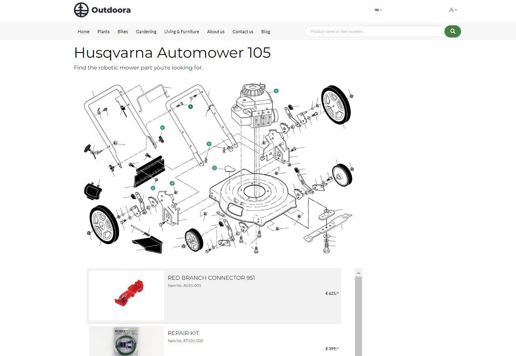The image size is (516, 356).
Task: Click the plus hotspot by the upper handle bolt
Action: (x=191, y=107)
